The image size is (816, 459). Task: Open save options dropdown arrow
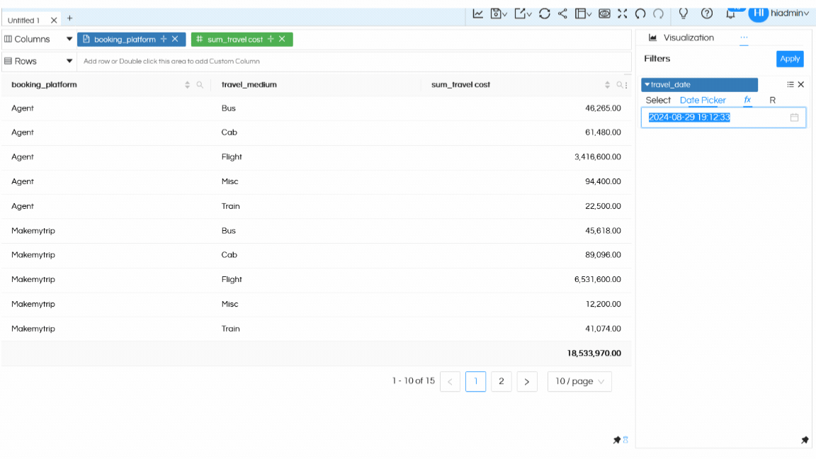click(x=504, y=15)
